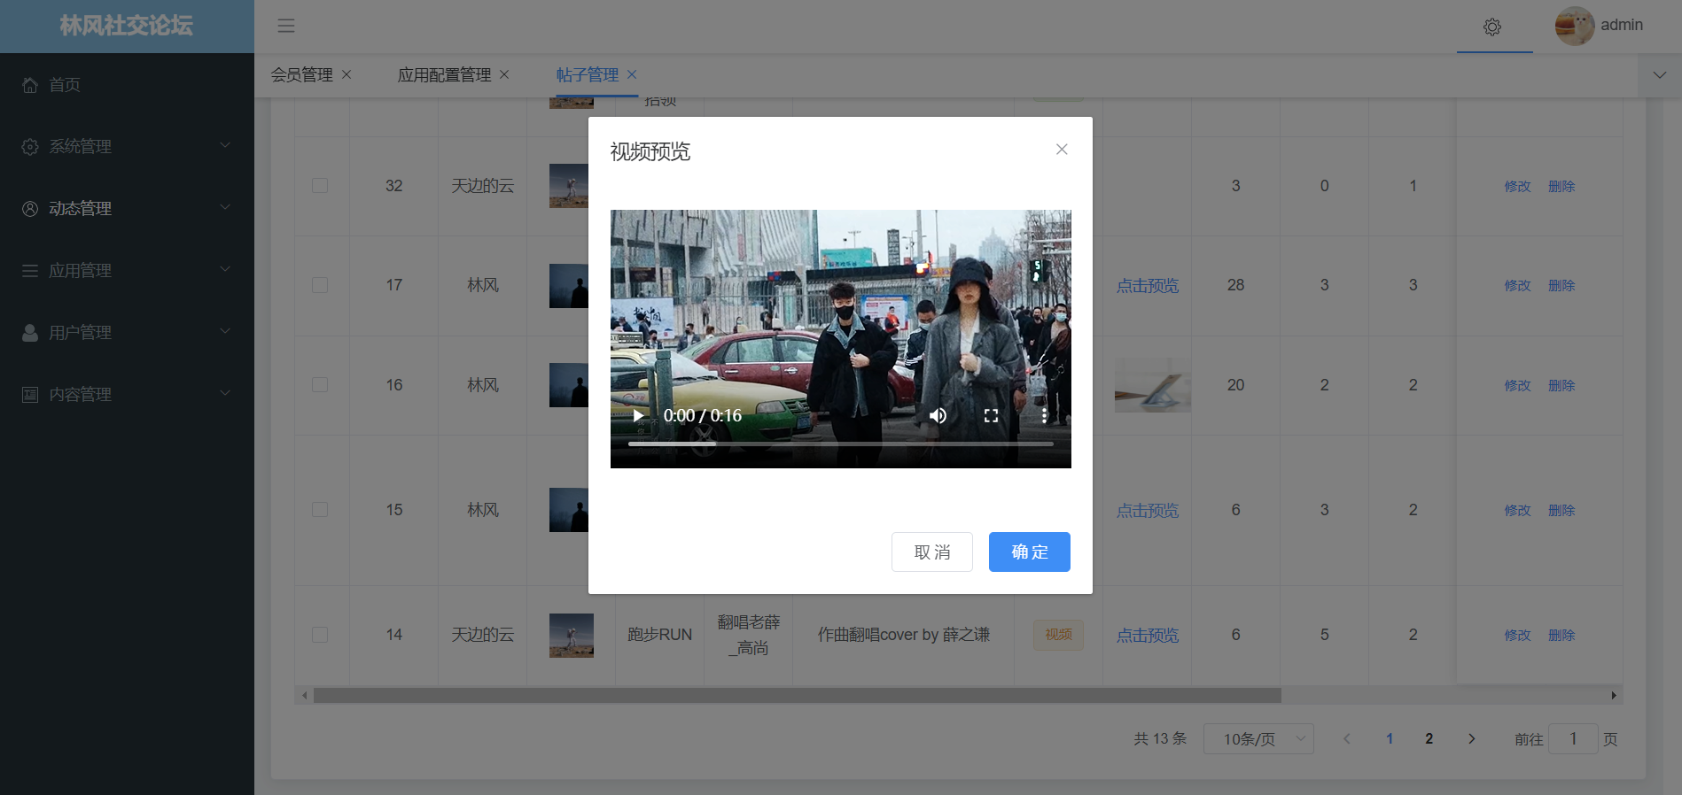Open video player more options menu

[1044, 415]
